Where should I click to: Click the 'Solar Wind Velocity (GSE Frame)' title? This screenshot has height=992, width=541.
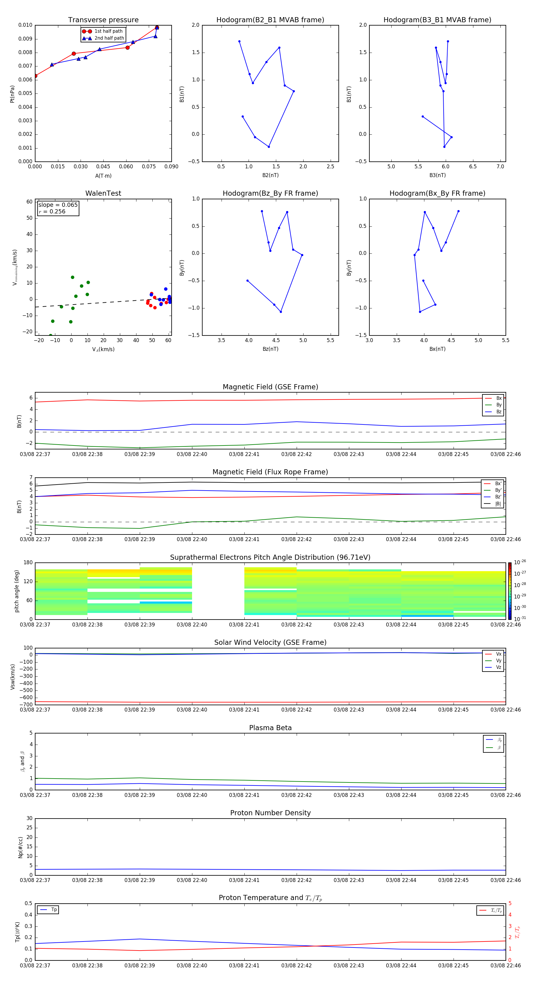[270, 643]
